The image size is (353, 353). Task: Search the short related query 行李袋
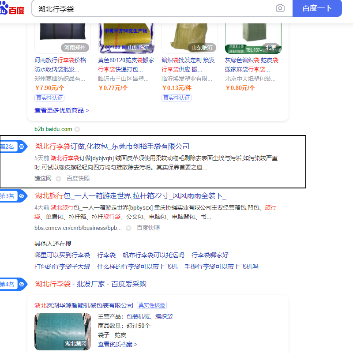[x=106, y=255]
